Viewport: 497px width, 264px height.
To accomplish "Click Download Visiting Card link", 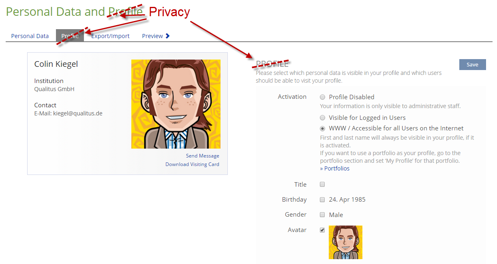I will (x=192, y=164).
